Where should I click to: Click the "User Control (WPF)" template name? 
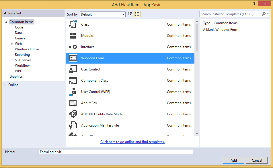(x=95, y=92)
